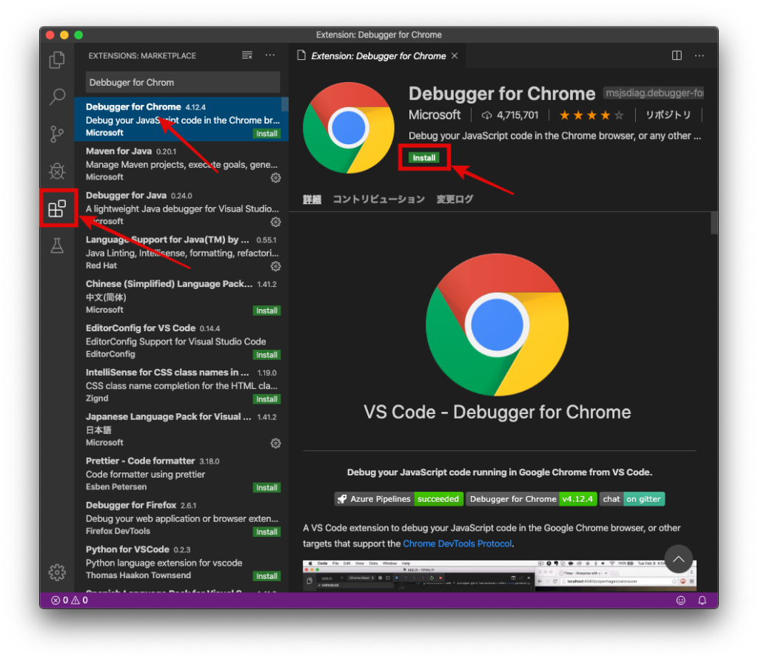Open the more actions menu in Extensions panel
758x661 pixels.
tap(270, 55)
